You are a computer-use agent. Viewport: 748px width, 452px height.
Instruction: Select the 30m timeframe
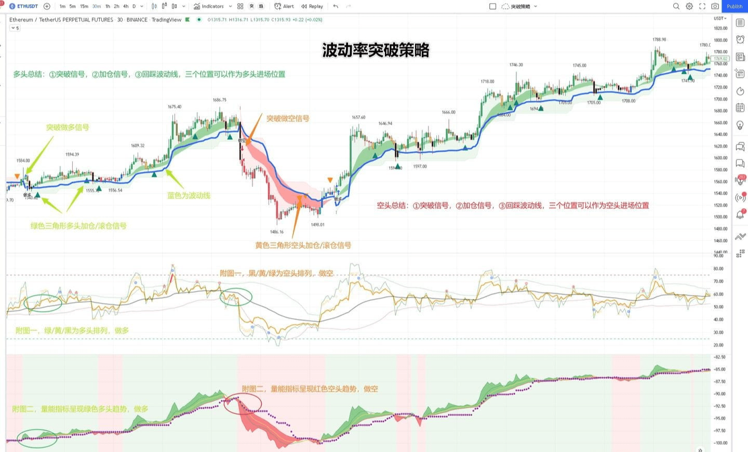pos(97,6)
